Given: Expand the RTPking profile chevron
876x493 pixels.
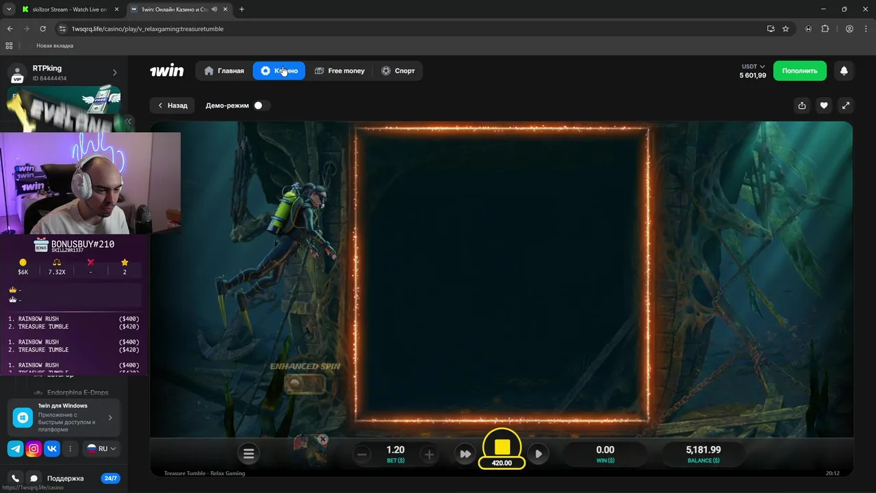Looking at the screenshot, I should (x=114, y=73).
